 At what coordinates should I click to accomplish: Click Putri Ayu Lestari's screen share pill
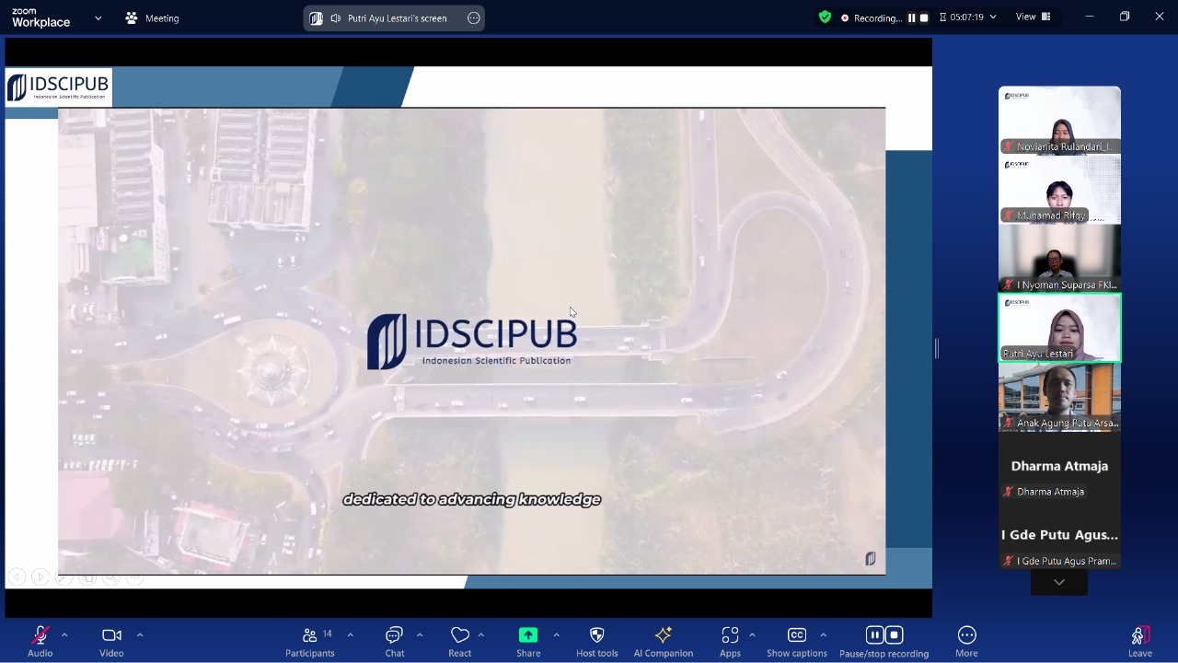pyautogui.click(x=394, y=18)
